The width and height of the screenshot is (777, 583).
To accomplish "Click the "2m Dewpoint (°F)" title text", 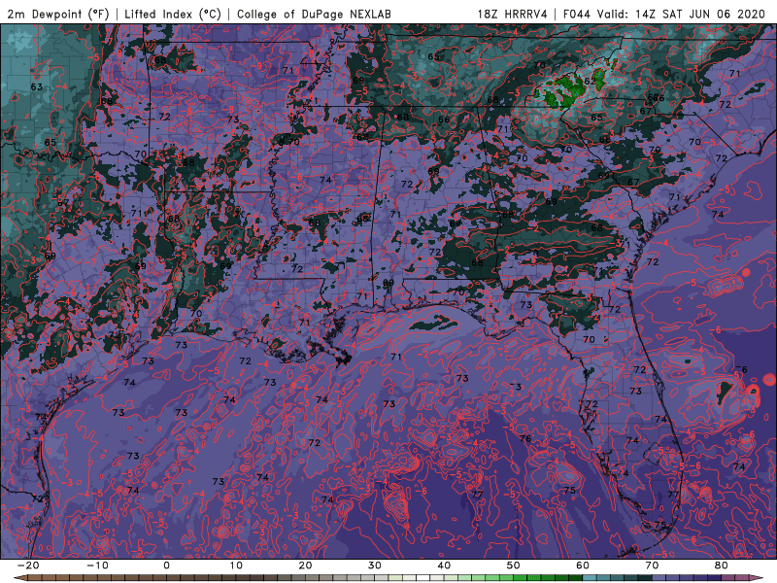I will 58,14.
